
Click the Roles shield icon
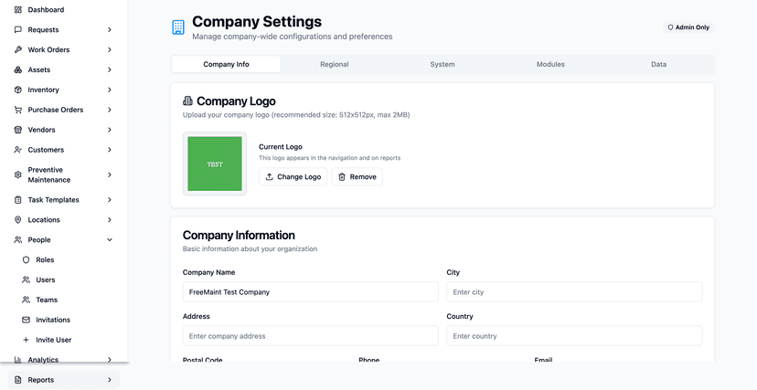point(27,259)
